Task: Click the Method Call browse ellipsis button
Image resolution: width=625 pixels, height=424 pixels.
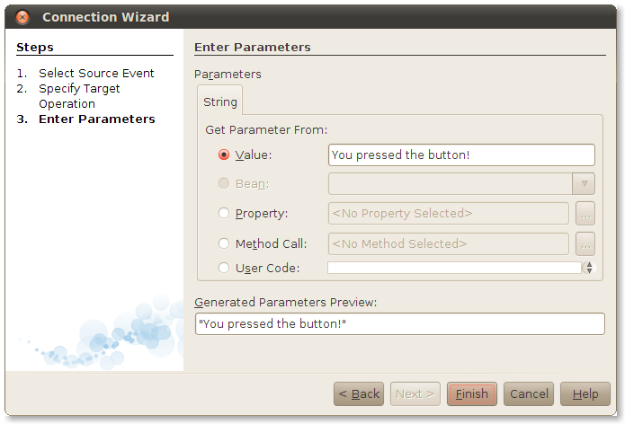Action: click(x=585, y=243)
